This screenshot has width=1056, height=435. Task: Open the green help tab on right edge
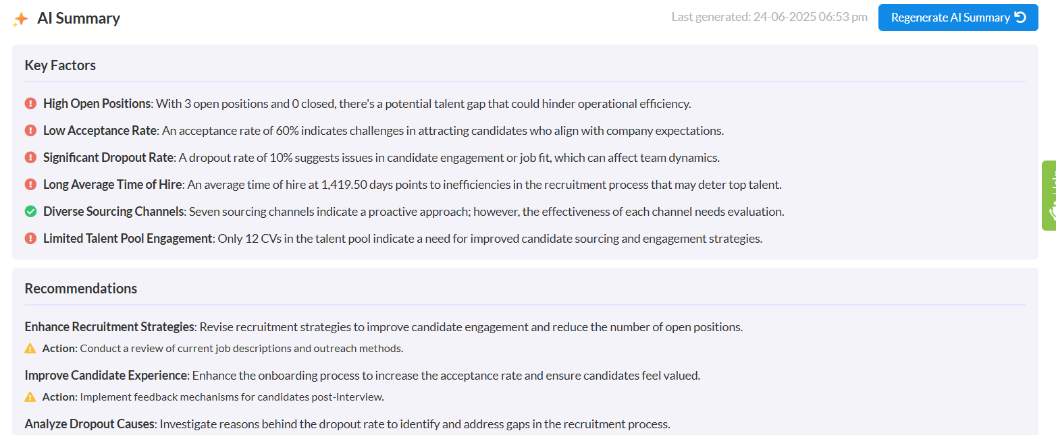pos(1049,196)
